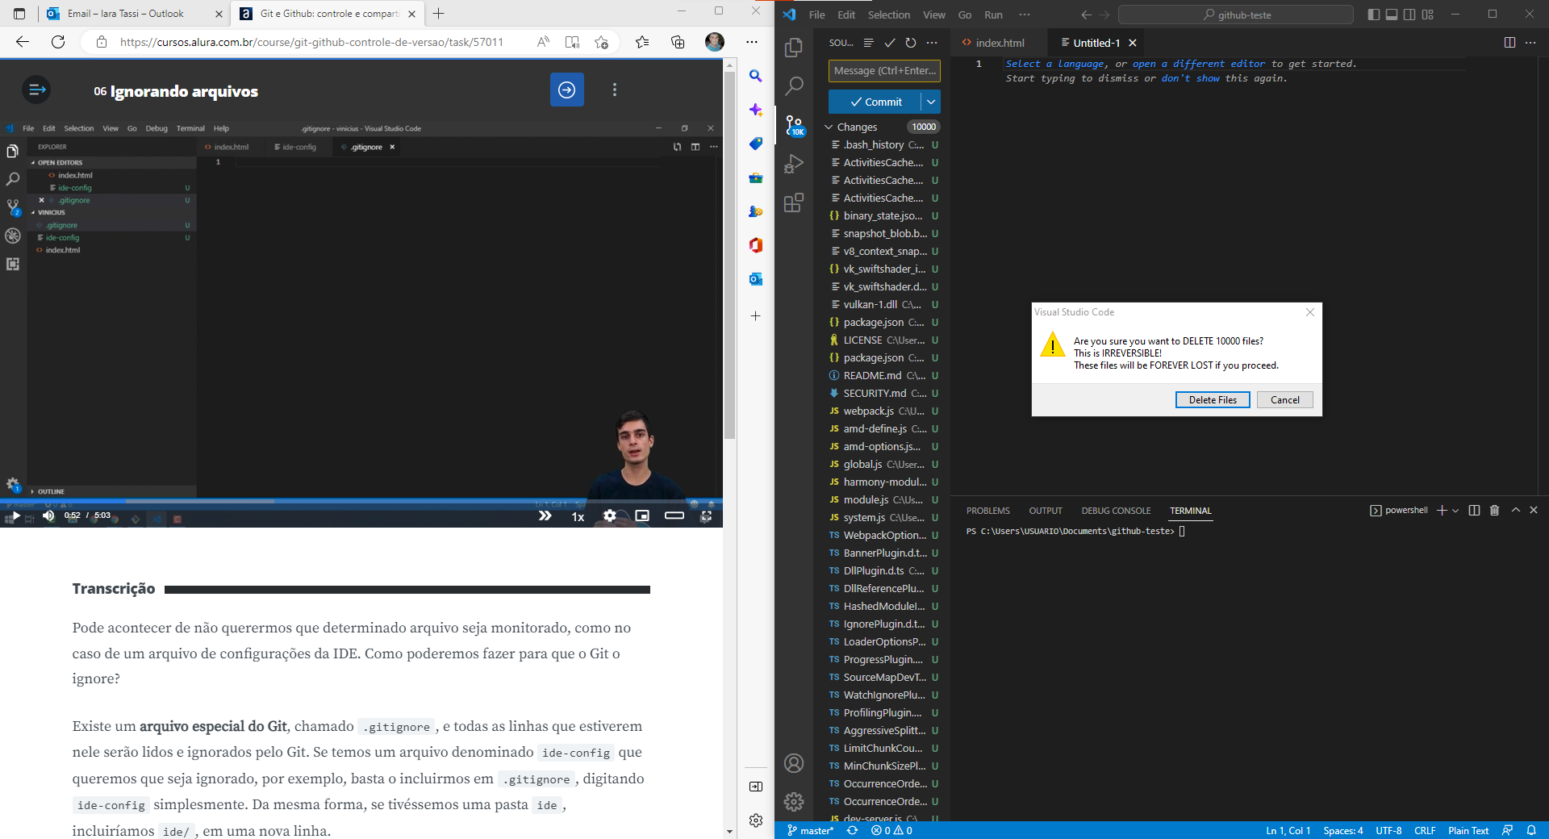Open the File menu in VS Code
The image size is (1549, 839).
pyautogui.click(x=817, y=15)
